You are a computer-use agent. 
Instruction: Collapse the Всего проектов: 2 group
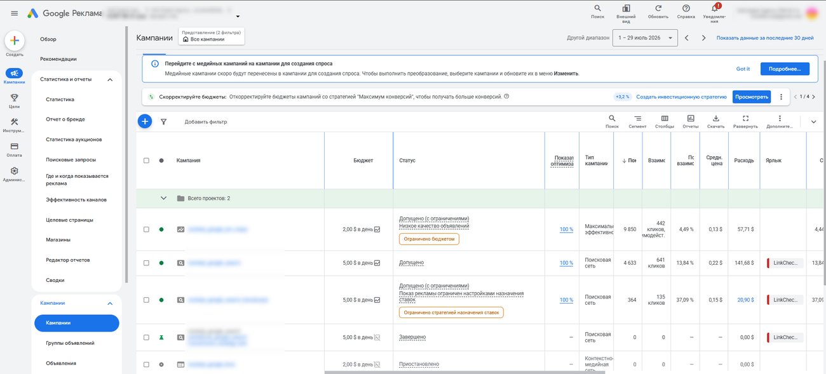(163, 198)
